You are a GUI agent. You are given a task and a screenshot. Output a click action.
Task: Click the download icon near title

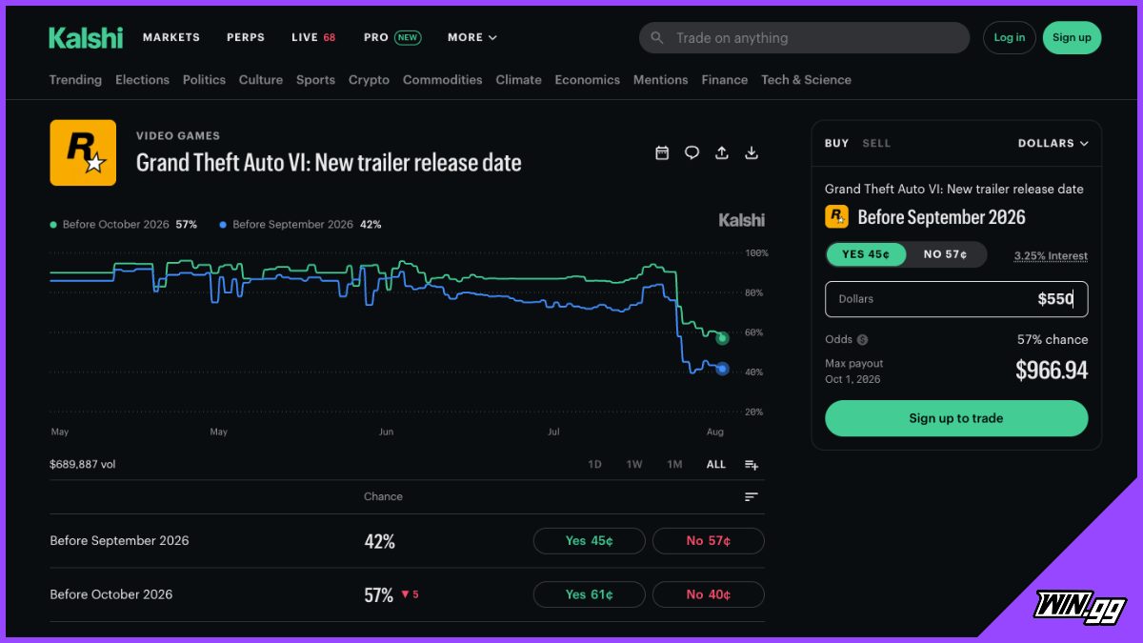752,152
